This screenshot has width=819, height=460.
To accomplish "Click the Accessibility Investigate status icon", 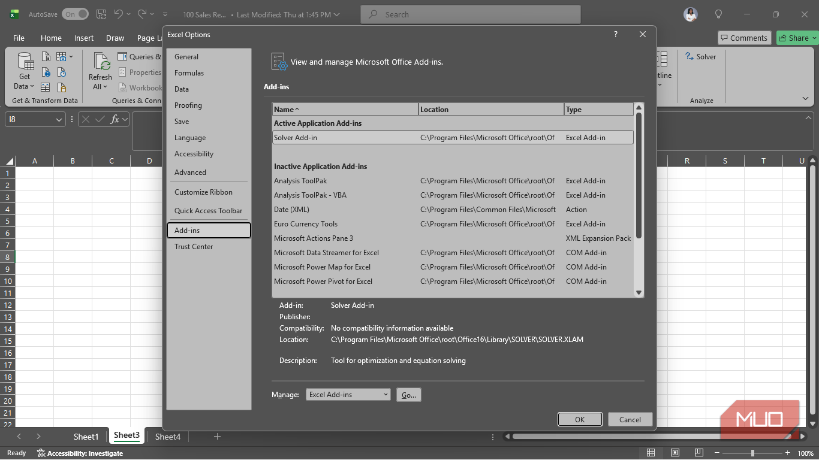I will 41,453.
